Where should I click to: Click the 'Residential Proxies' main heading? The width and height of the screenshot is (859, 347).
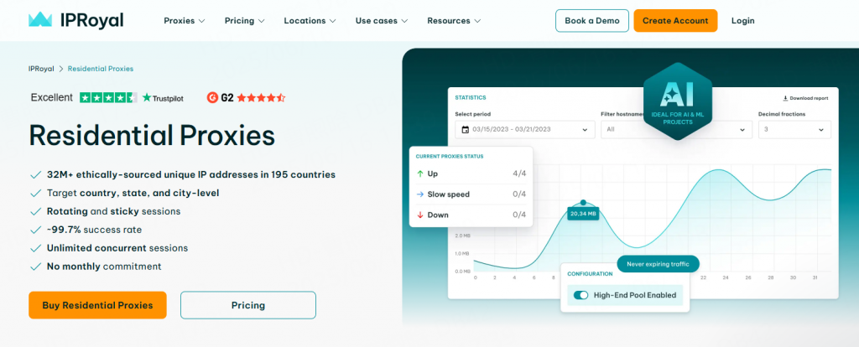coord(152,135)
